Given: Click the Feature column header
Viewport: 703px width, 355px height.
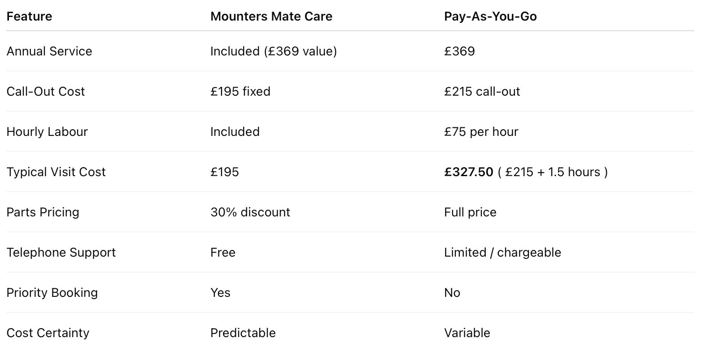Looking at the screenshot, I should pyautogui.click(x=29, y=17).
